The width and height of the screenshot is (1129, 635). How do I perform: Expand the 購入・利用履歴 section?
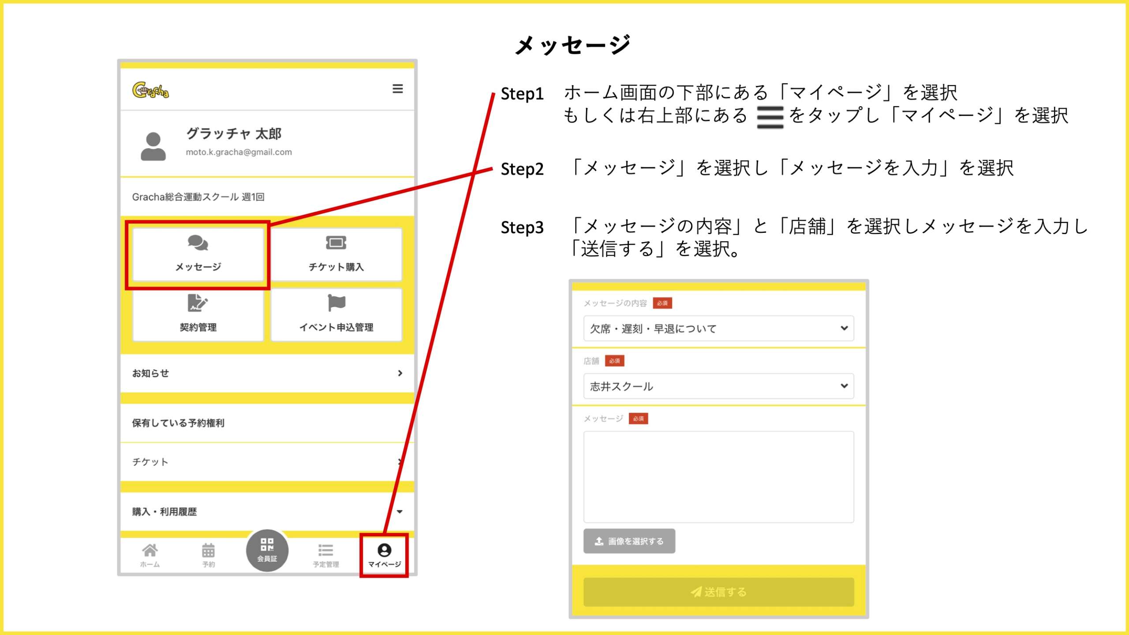[x=267, y=512]
